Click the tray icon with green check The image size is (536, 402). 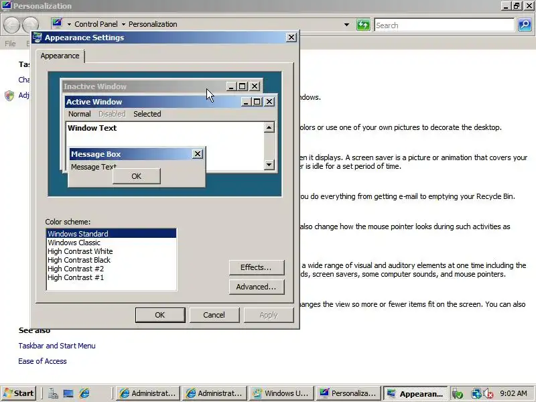458,394
